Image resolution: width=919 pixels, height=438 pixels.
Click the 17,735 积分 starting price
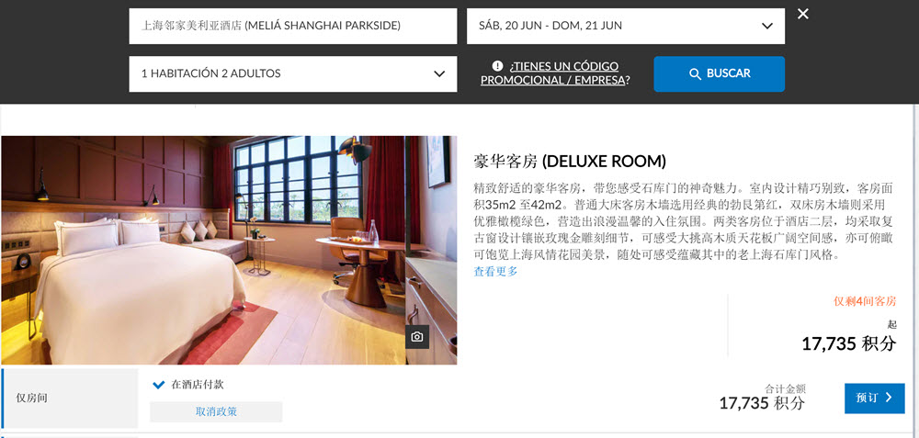pos(848,343)
